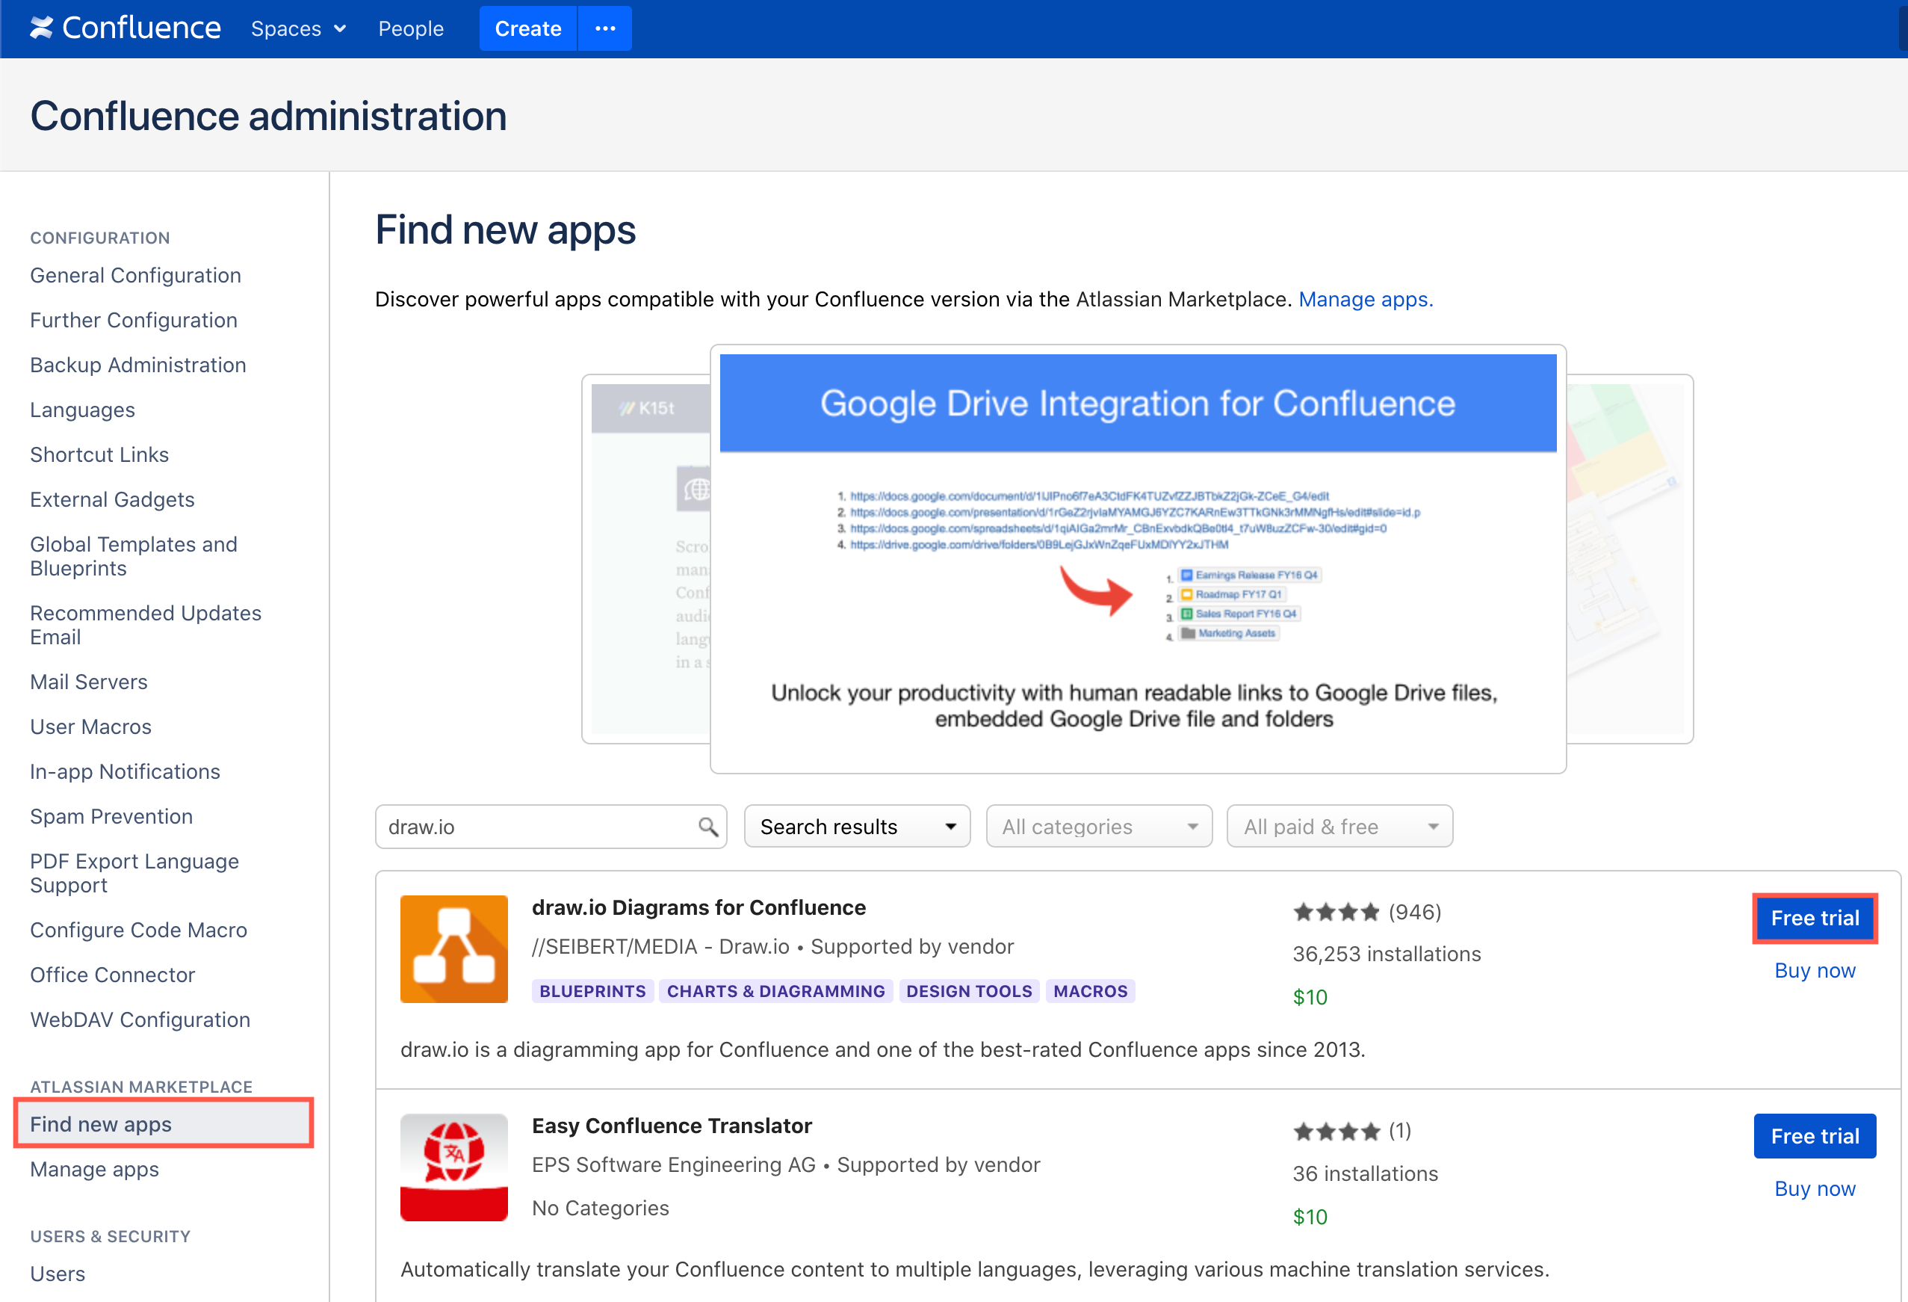Click General Configuration in sidebar

point(134,276)
